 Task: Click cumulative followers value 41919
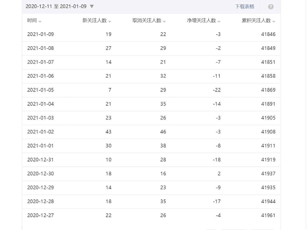tap(268, 160)
